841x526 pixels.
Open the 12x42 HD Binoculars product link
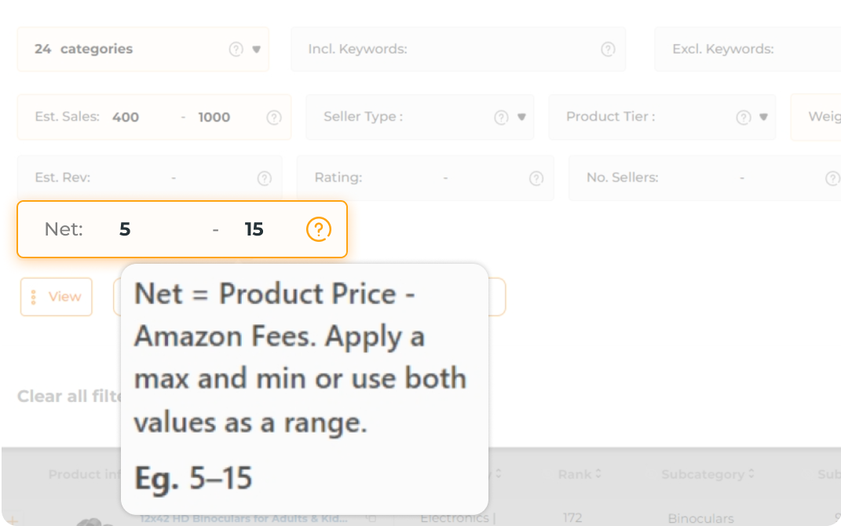(x=245, y=518)
